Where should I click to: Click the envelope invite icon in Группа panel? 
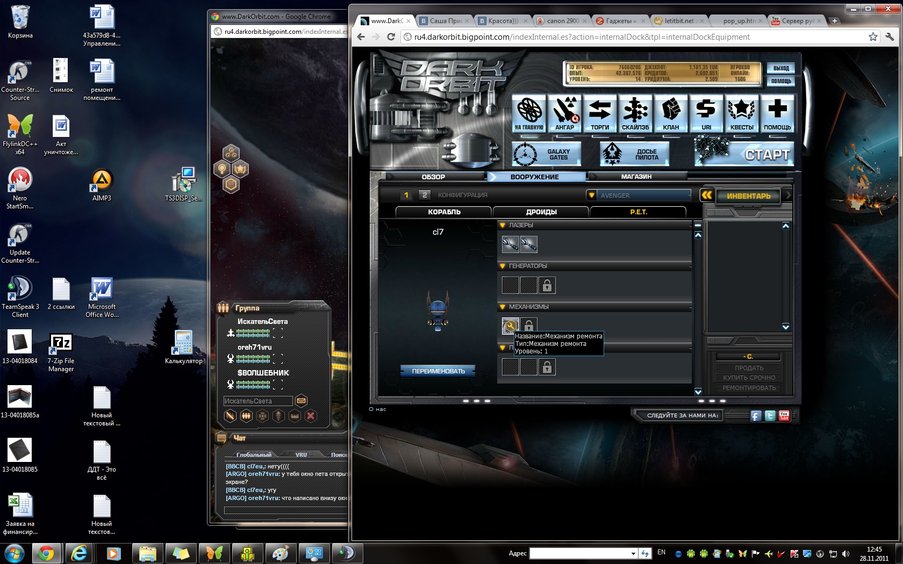302,401
